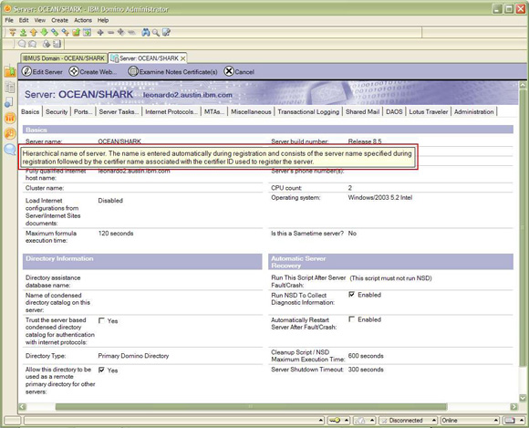529x428 pixels.
Task: Switch to the Administration tab
Action: click(474, 111)
